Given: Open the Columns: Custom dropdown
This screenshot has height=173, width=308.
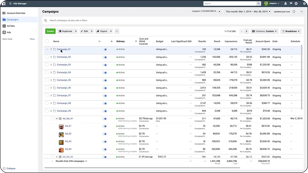Looking at the screenshot, I should coord(264,31).
